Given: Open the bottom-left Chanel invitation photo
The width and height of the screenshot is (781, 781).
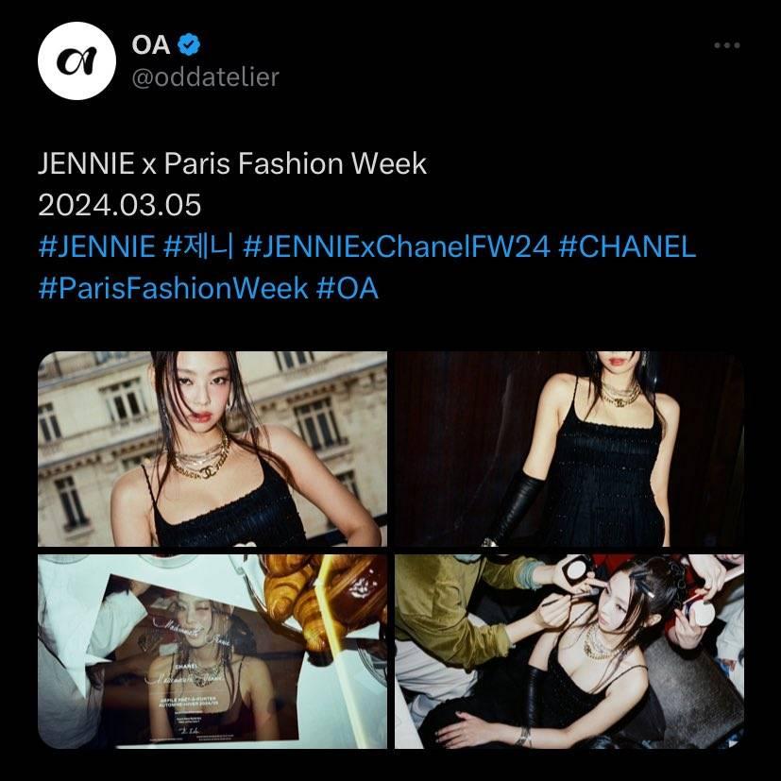Looking at the screenshot, I should 212,652.
